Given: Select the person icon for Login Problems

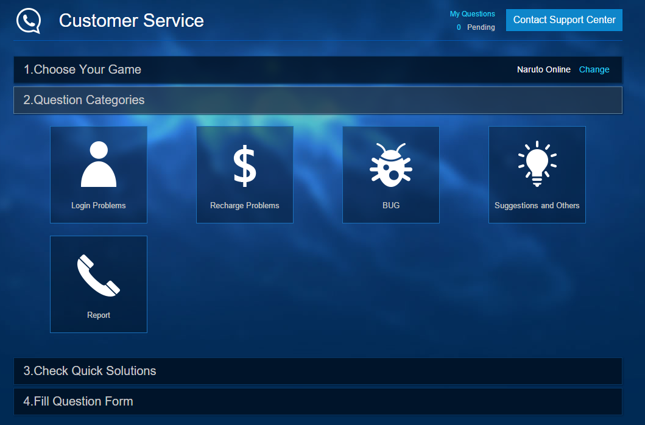Looking at the screenshot, I should point(99,164).
